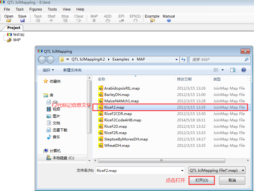This screenshot has height=191, width=254.
Task: Click the 新建文件夹 (New folder) button
Action: 72,70
